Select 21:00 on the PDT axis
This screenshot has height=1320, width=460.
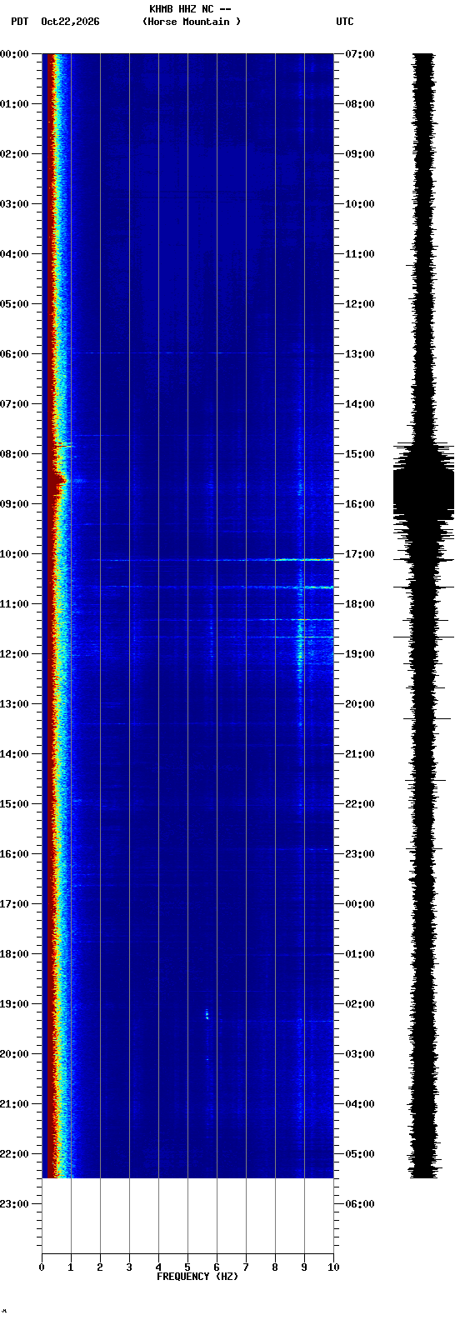(x=14, y=1104)
